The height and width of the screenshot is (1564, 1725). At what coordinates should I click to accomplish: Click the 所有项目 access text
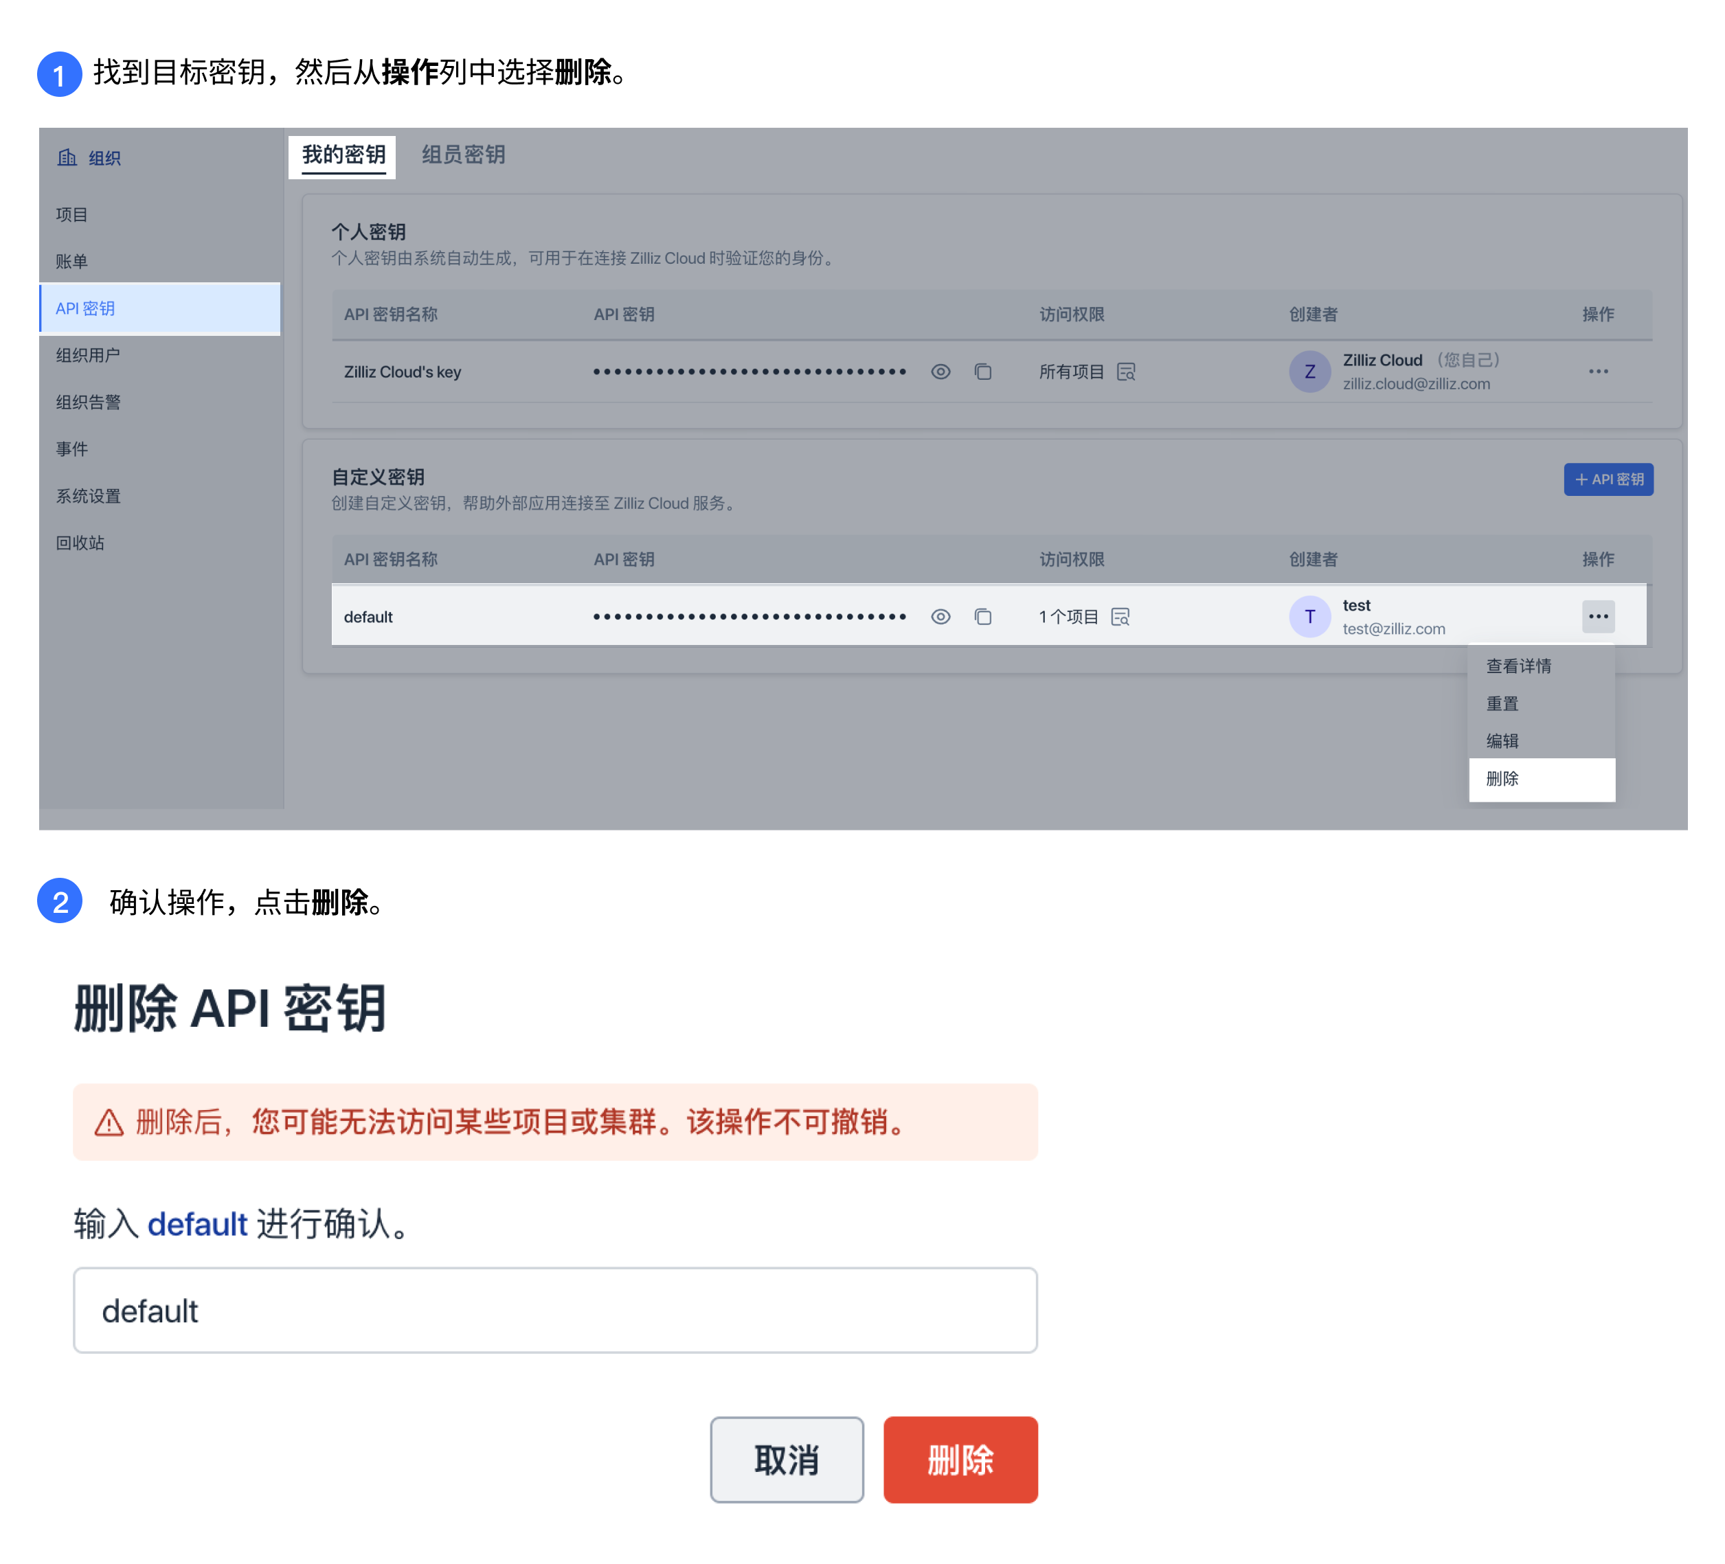(x=1071, y=372)
